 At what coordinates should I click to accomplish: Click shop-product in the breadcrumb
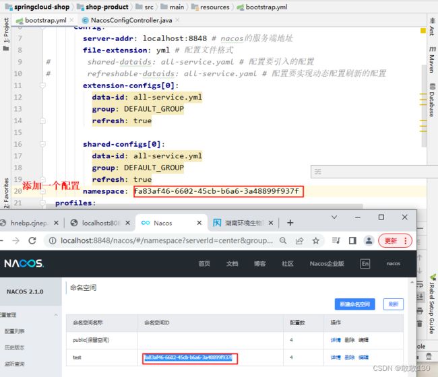click(103, 7)
